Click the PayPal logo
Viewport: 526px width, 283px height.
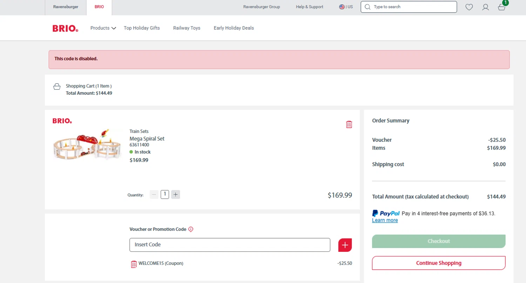[x=386, y=213]
